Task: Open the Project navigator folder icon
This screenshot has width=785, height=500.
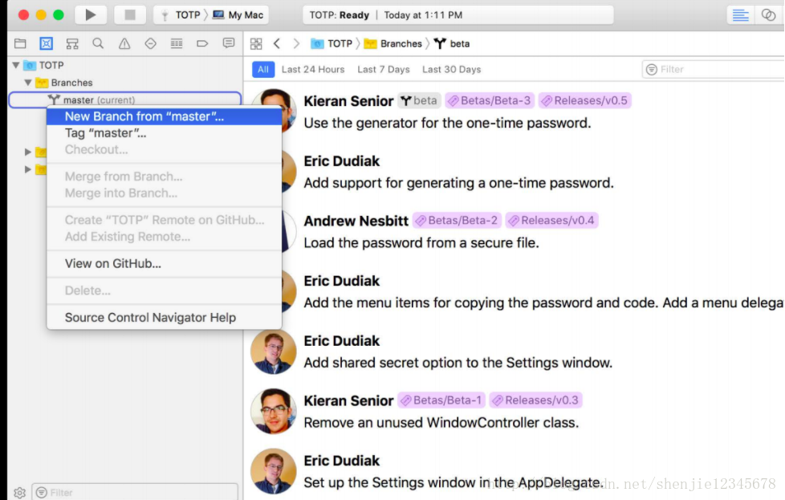Action: pyautogui.click(x=20, y=43)
